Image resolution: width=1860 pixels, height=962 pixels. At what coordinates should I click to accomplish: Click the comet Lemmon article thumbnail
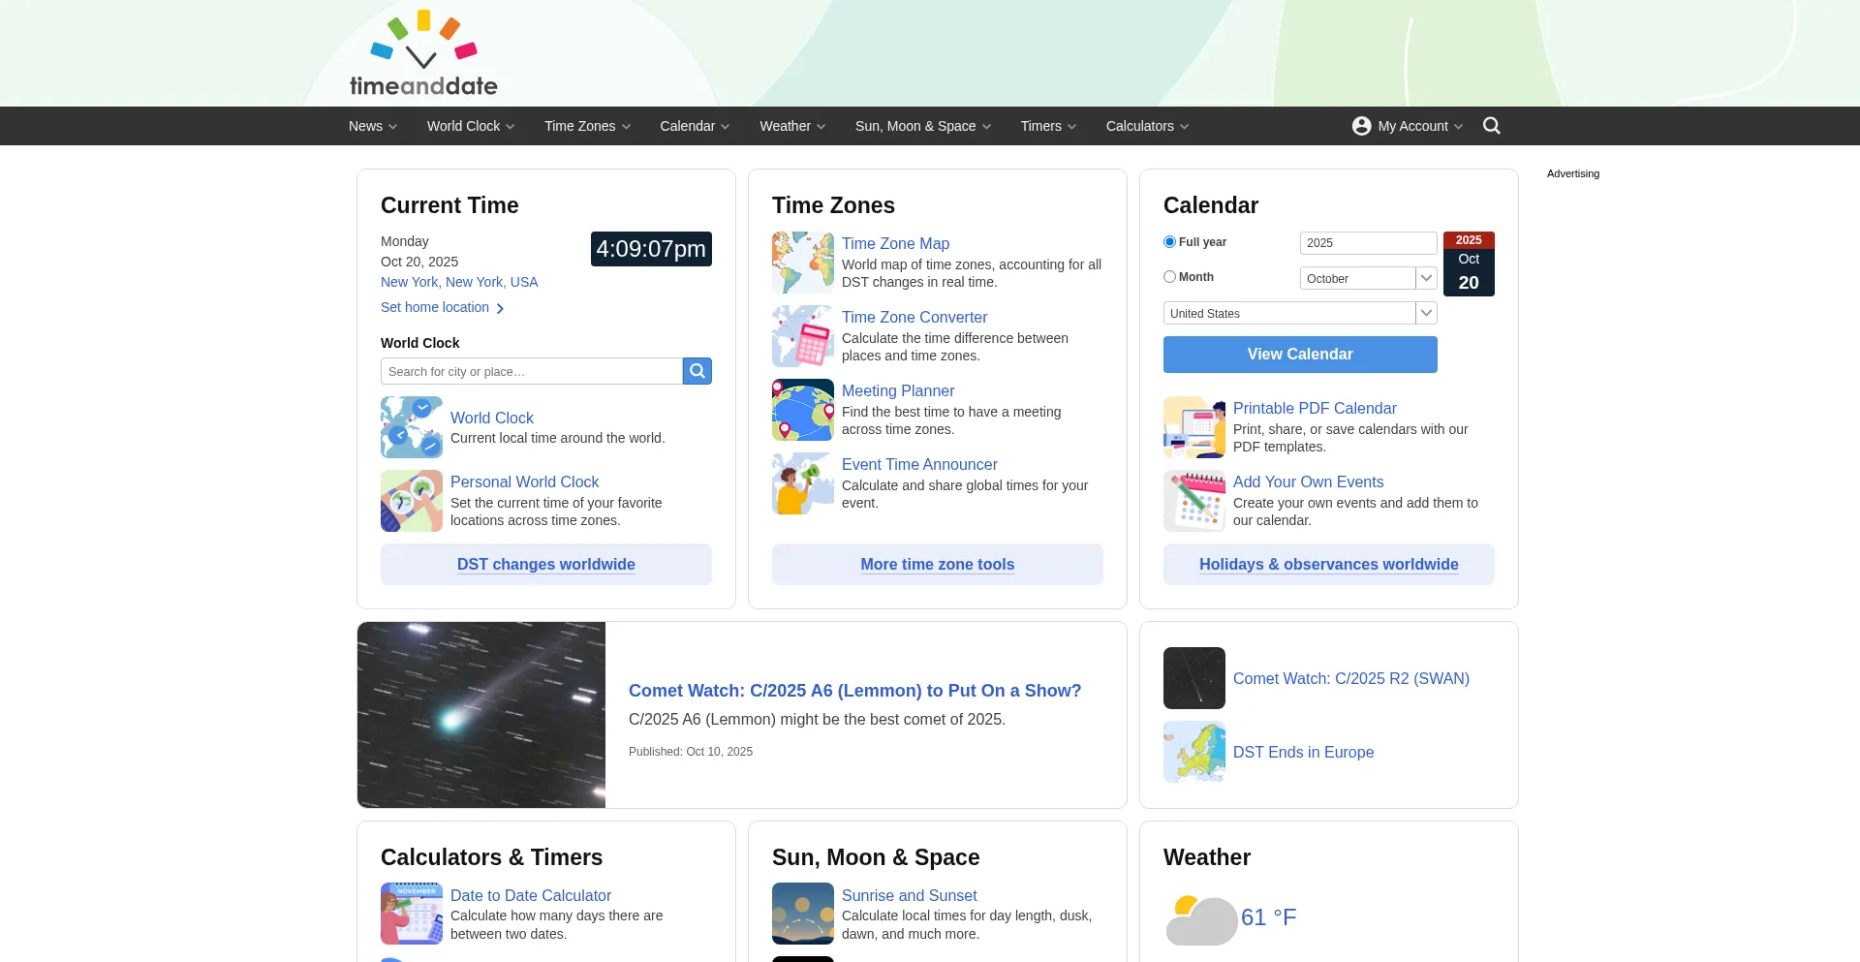click(x=481, y=715)
